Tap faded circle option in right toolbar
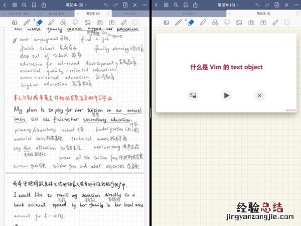 [x=287, y=23]
